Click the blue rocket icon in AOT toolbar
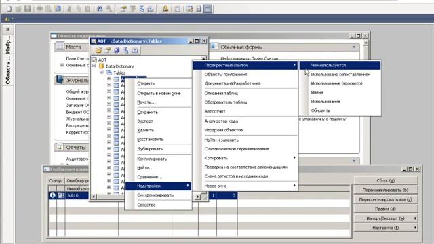The height and width of the screenshot is (244, 434). [117, 50]
